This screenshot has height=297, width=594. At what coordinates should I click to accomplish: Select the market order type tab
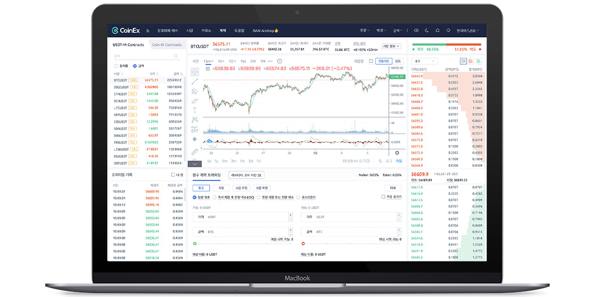coord(221,188)
